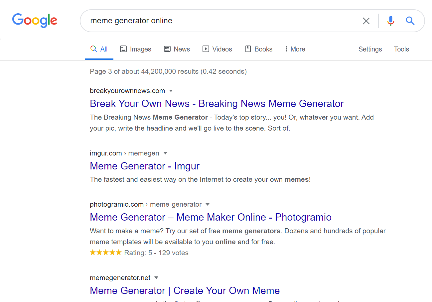
Task: Open search Settings
Action: coord(370,49)
